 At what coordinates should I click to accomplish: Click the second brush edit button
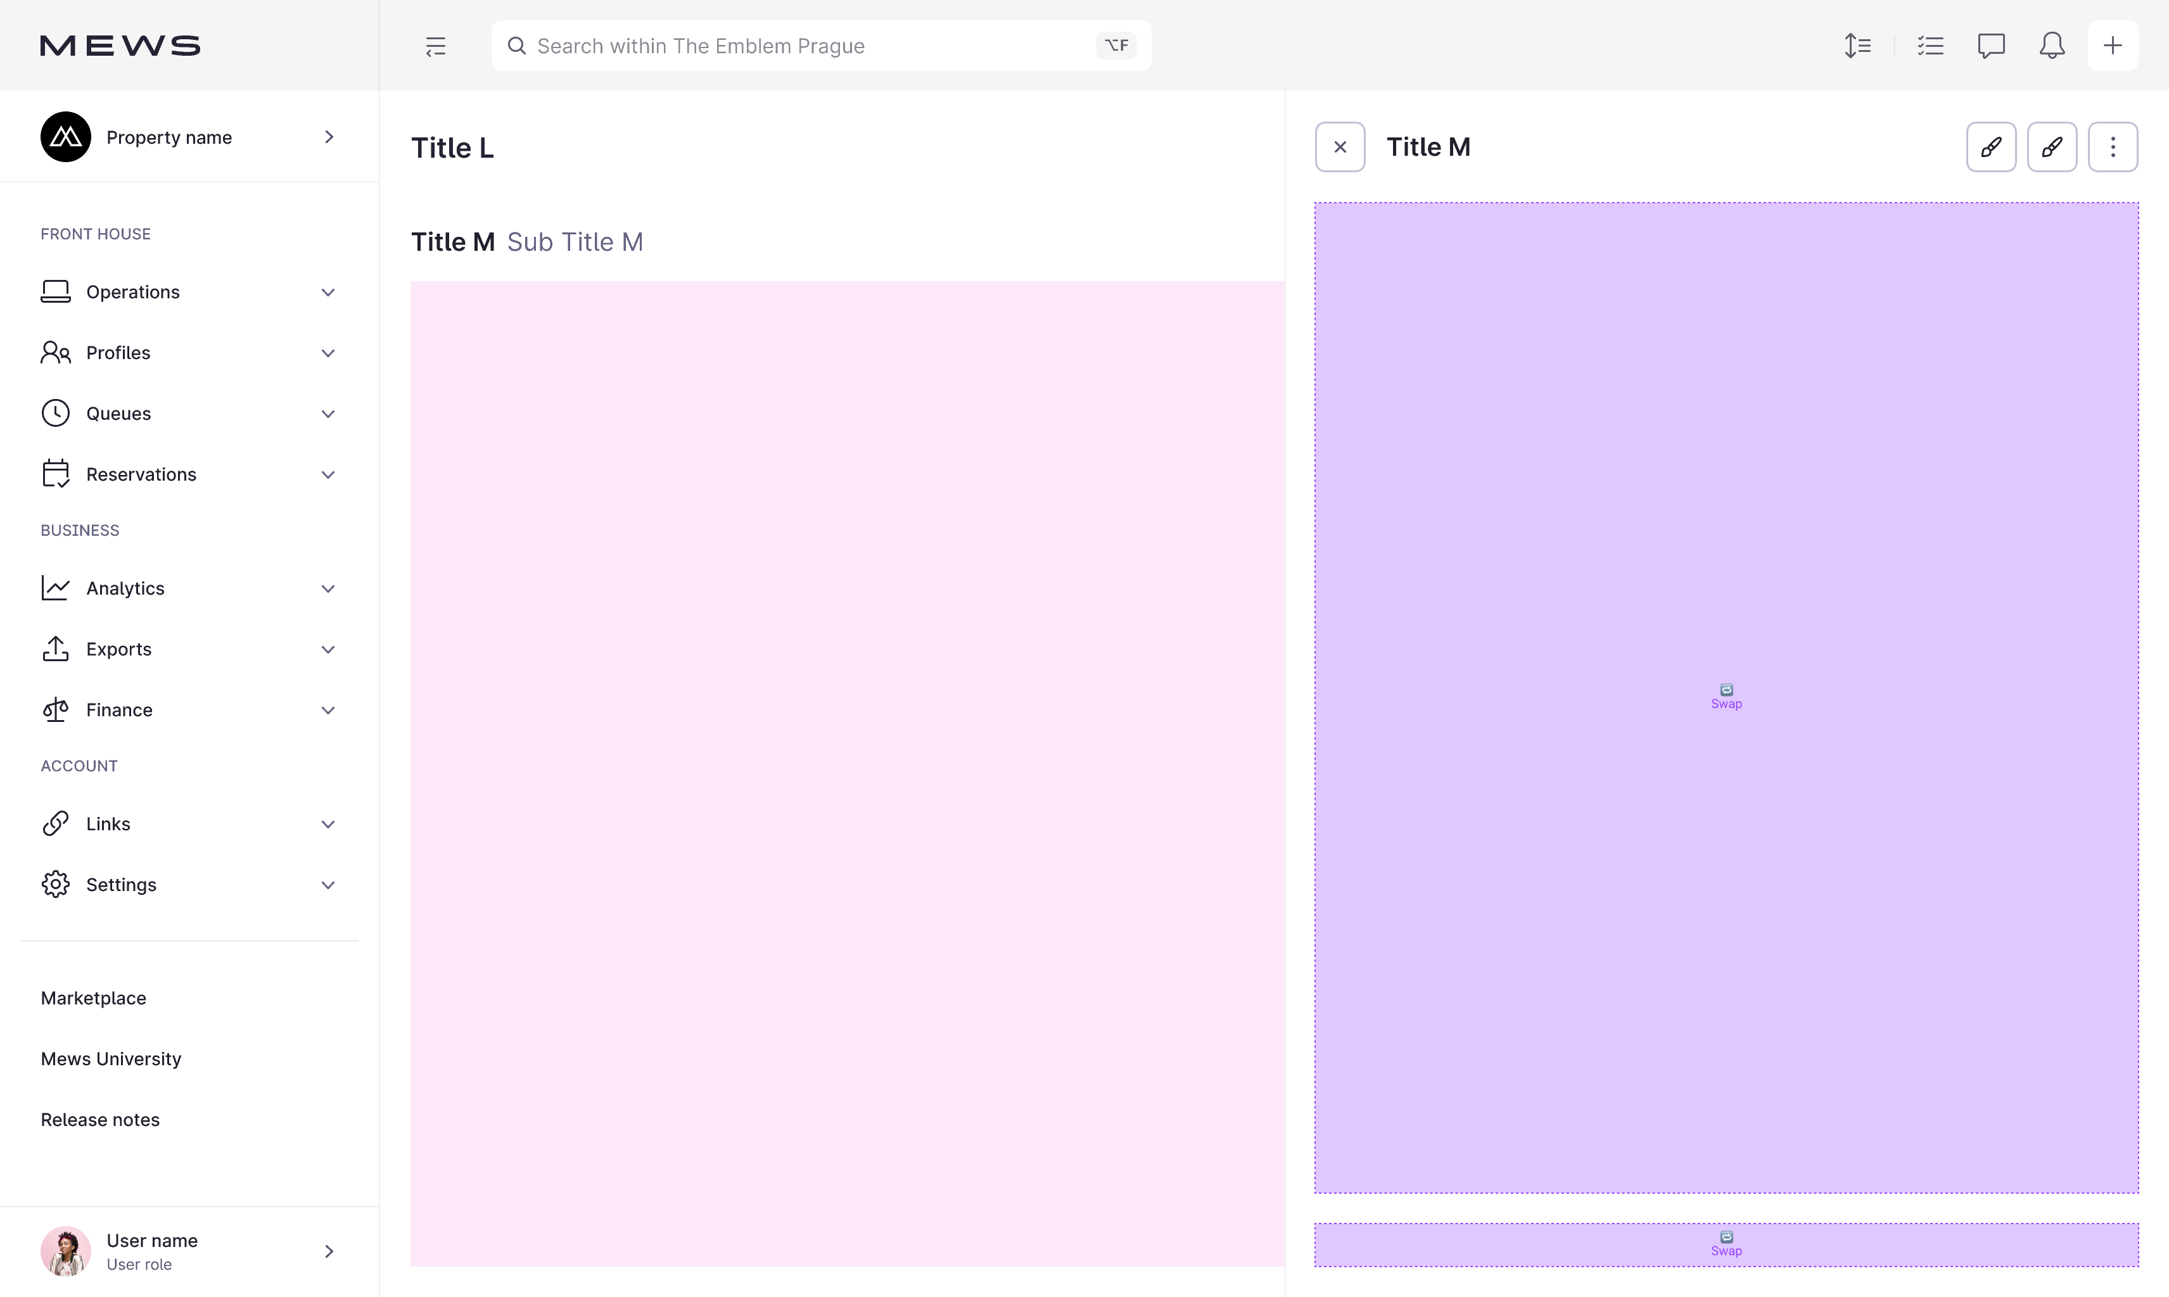coord(2051,147)
